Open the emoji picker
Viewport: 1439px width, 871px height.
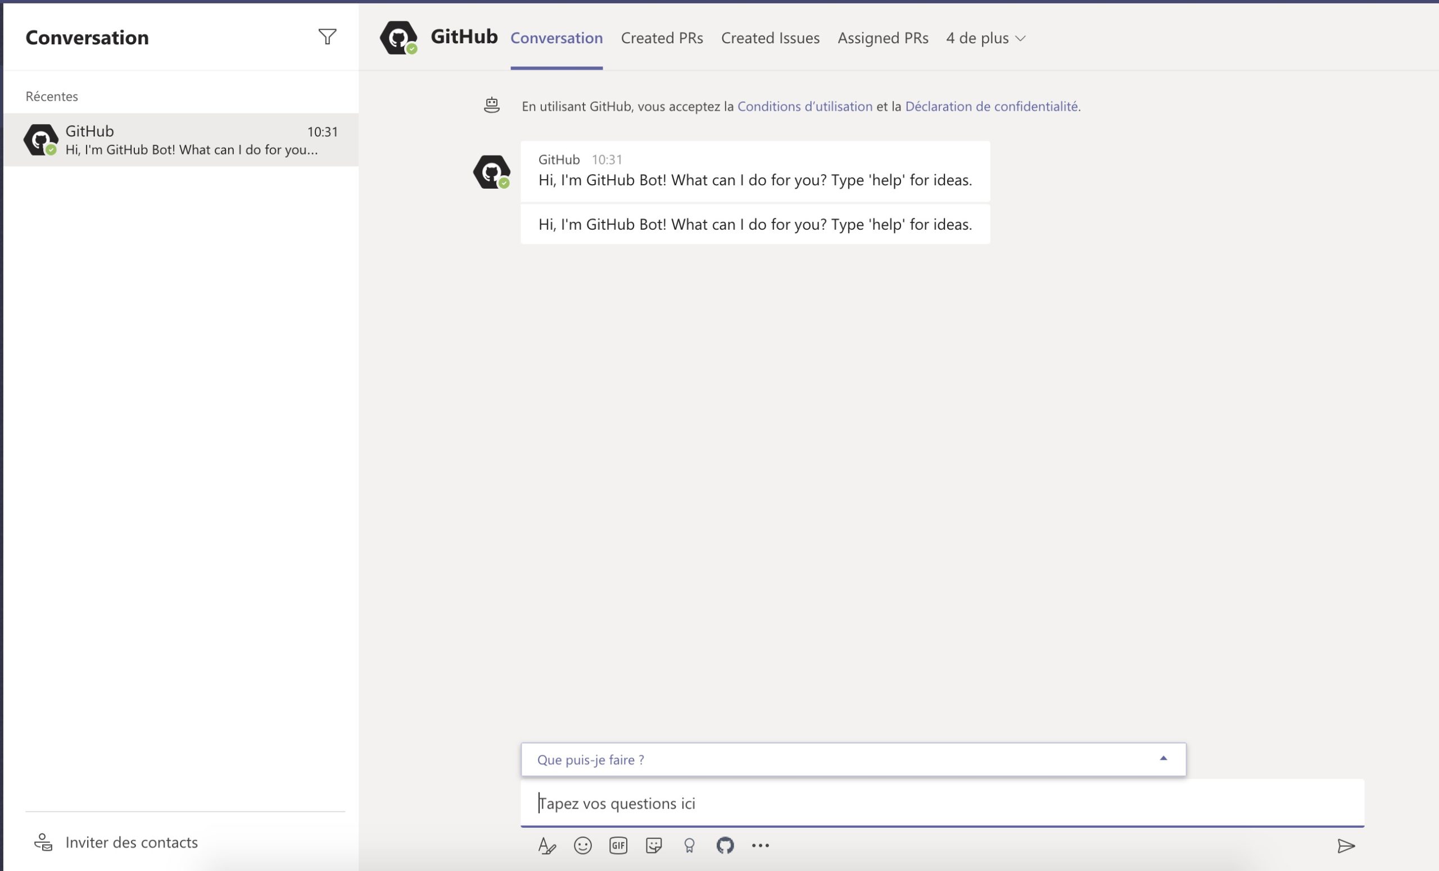click(x=582, y=845)
